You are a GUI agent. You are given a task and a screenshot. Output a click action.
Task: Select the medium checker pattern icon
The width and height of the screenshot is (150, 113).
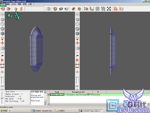point(103,9)
